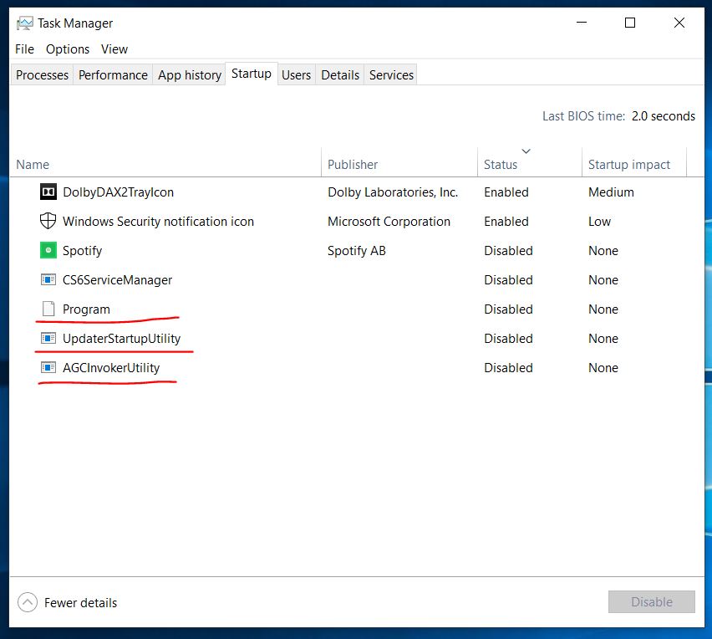The width and height of the screenshot is (712, 639).
Task: Select the AGCInvokerUtility entry name
Action: tap(111, 368)
